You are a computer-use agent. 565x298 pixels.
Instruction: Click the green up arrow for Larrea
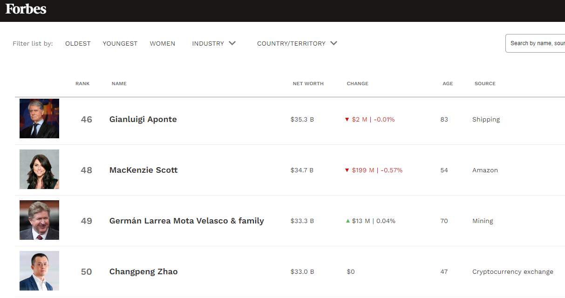[347, 221]
